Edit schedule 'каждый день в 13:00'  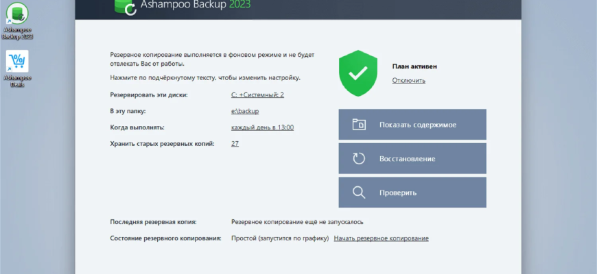(262, 127)
